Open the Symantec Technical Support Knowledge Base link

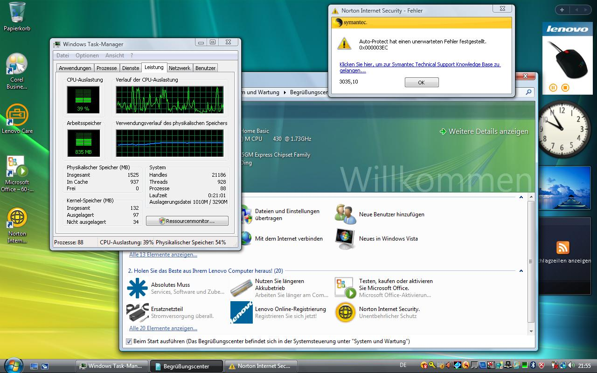point(420,68)
